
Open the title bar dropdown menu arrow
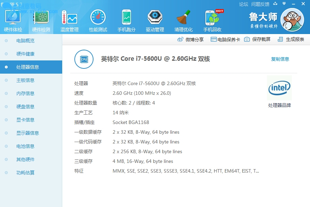tap(284, 3)
